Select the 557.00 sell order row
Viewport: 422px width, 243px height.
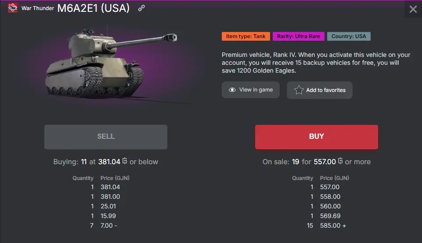[329, 187]
